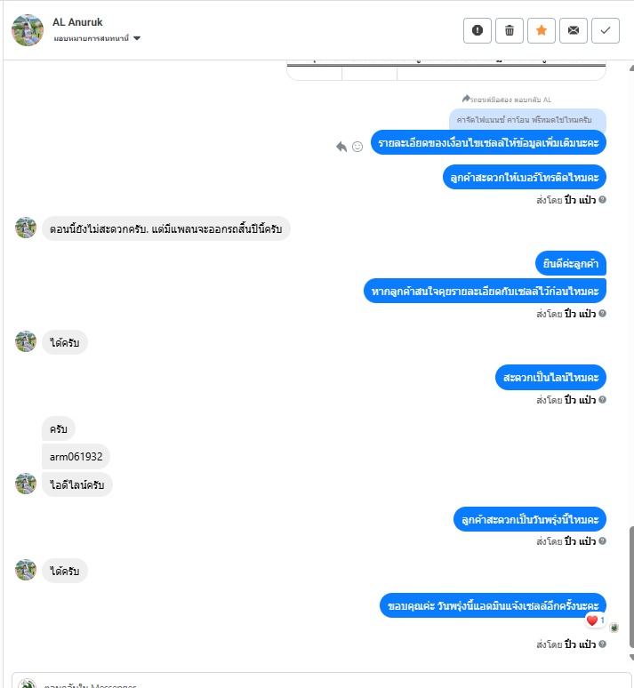This screenshot has height=688, width=634.
Task: Click the question mark beside last sender label
Action: [602, 644]
